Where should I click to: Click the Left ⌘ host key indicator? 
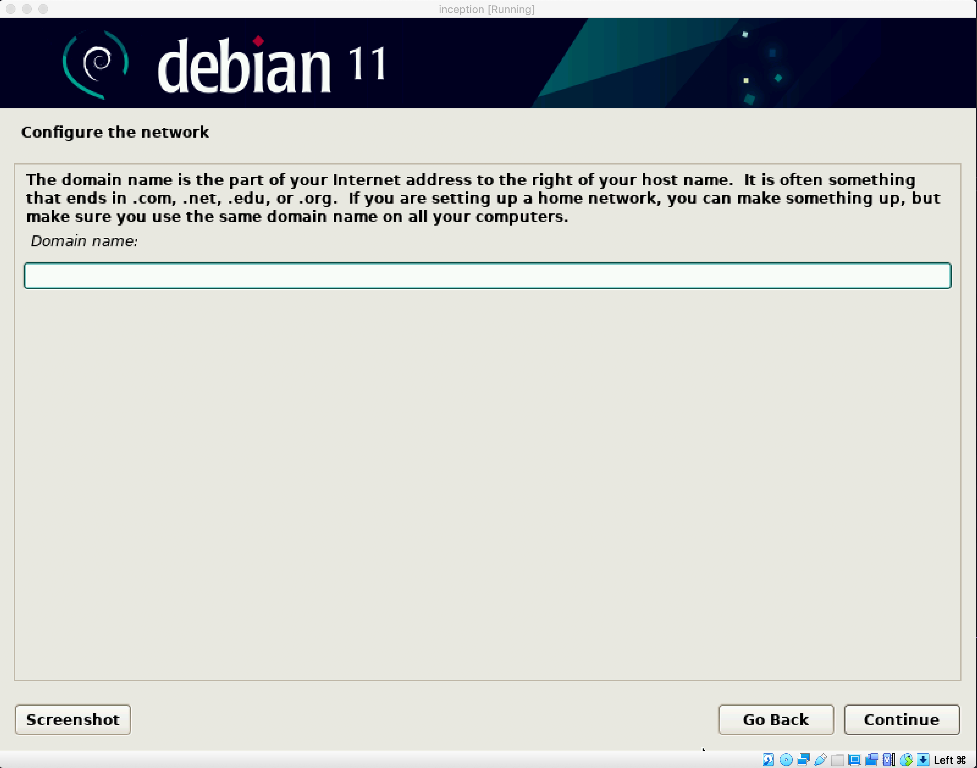pyautogui.click(x=950, y=760)
